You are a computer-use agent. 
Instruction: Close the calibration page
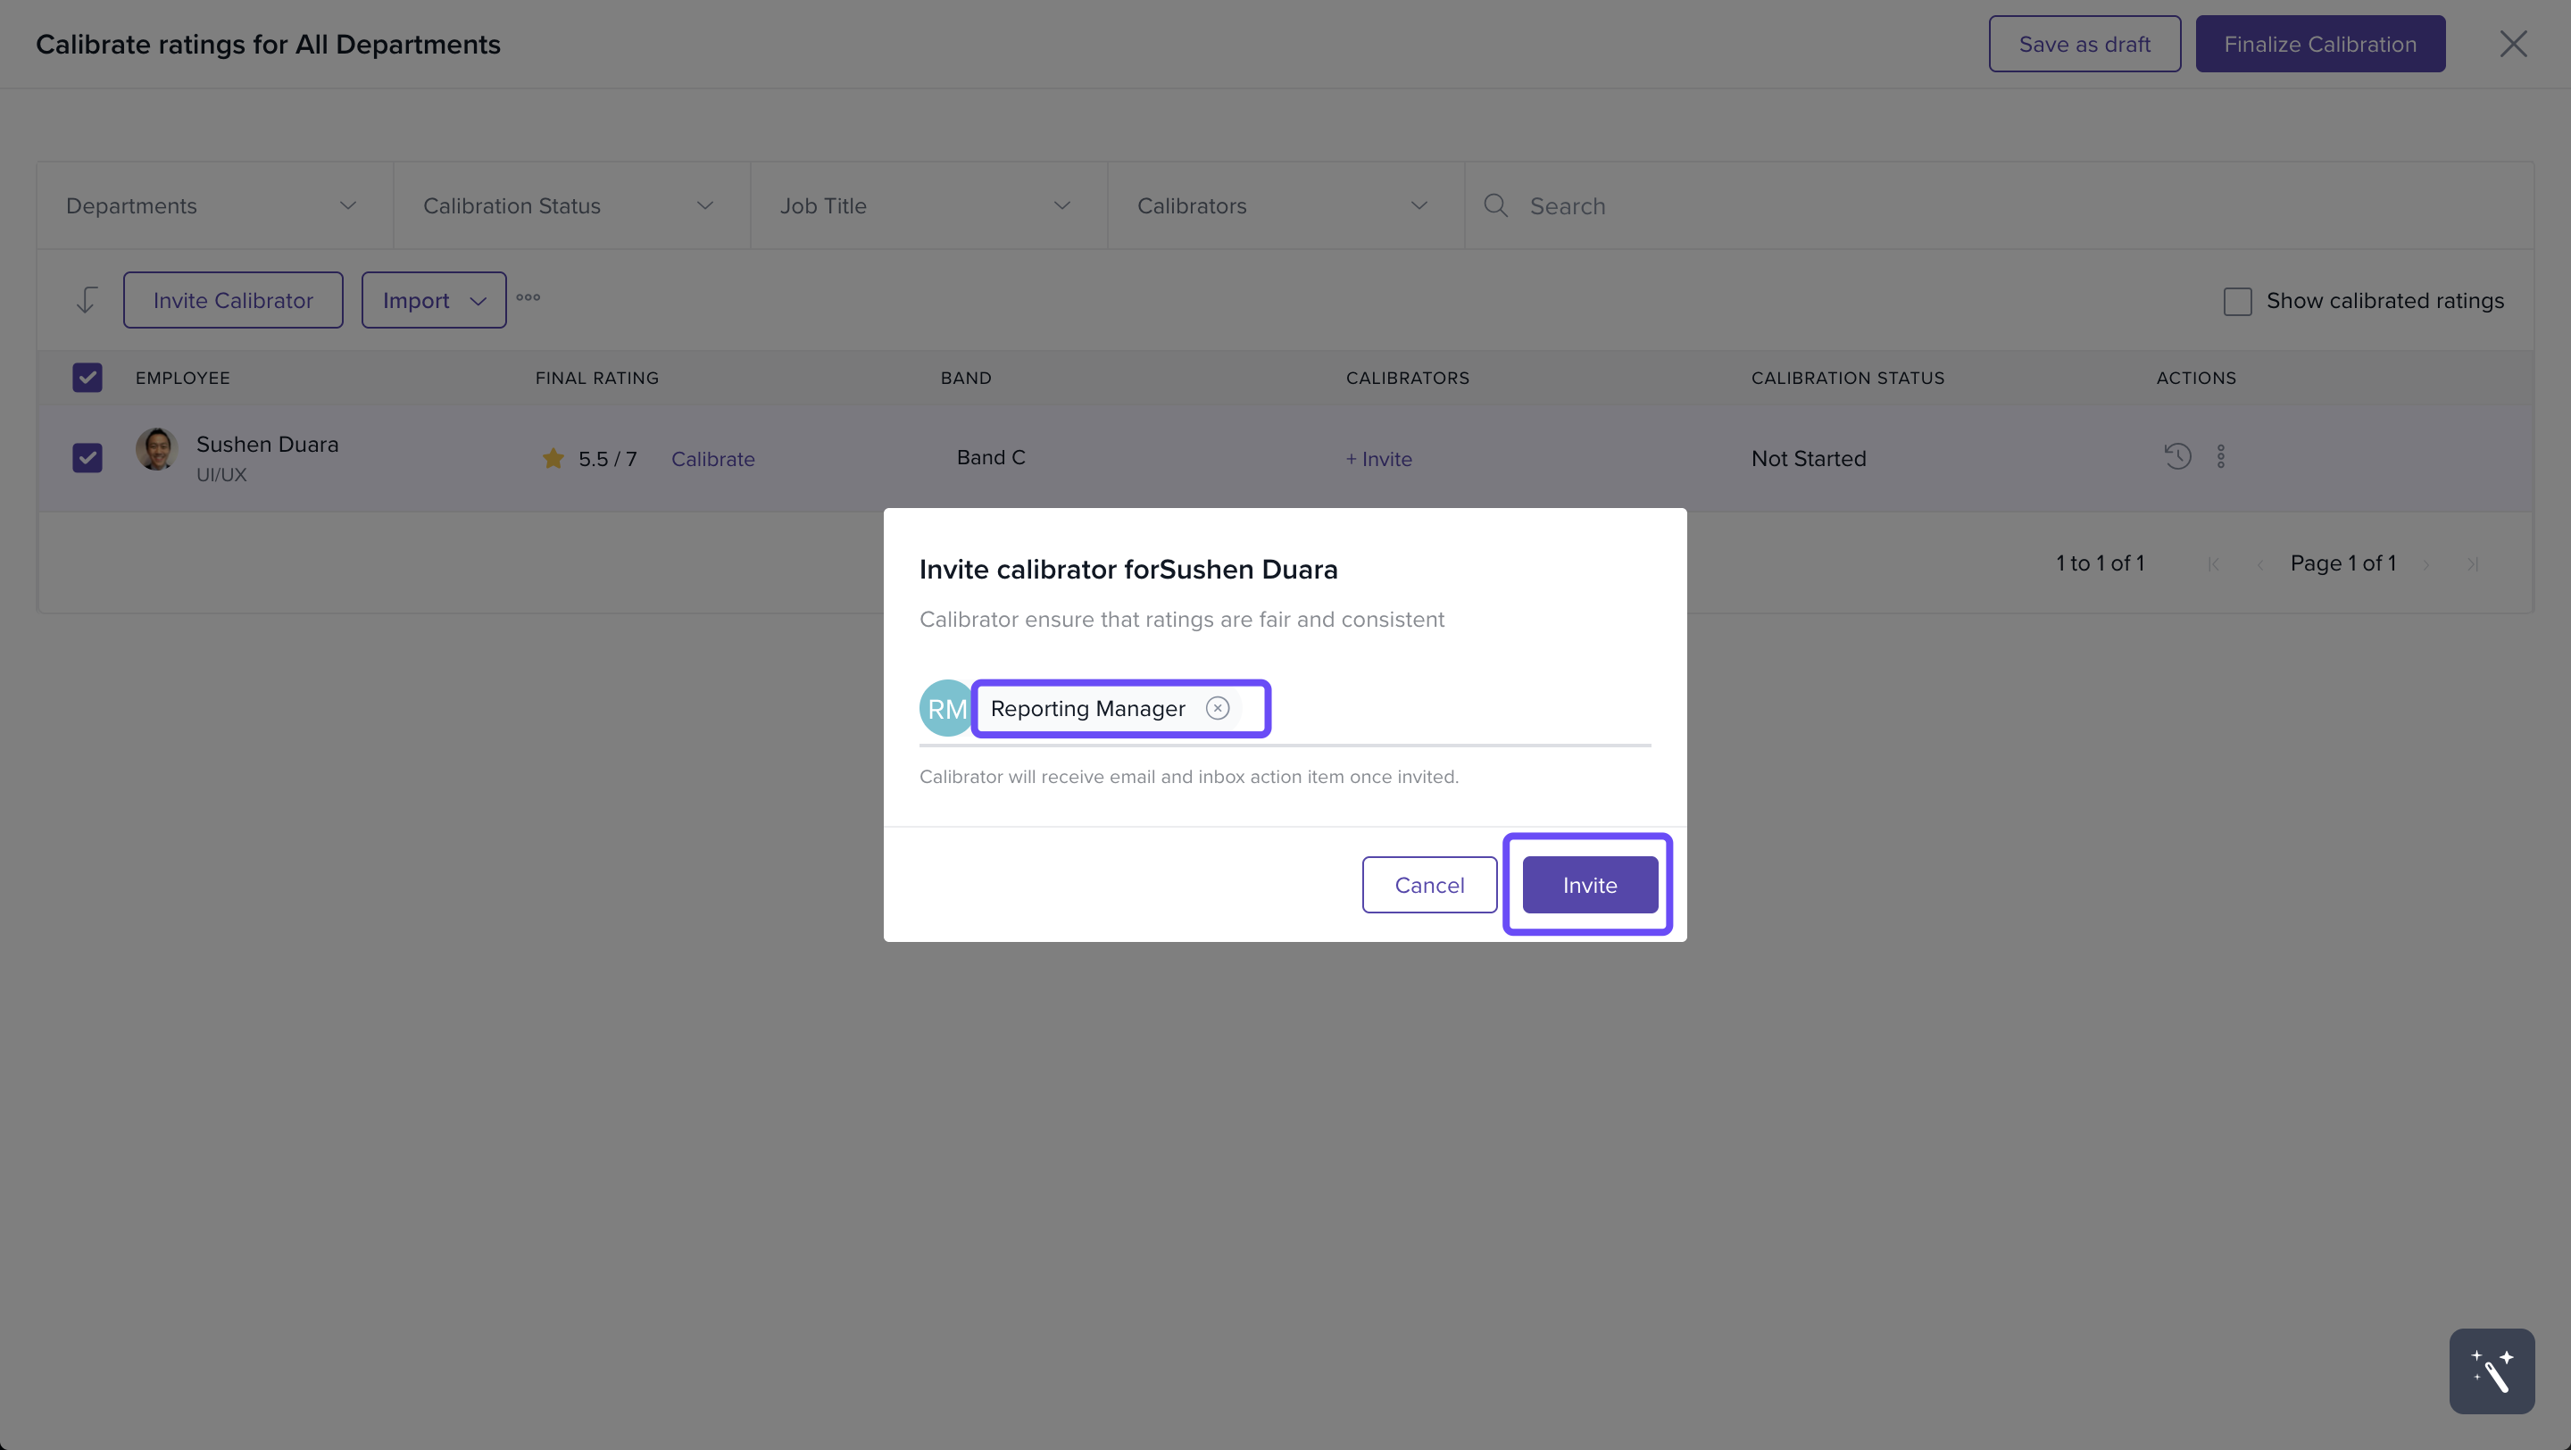(x=2513, y=44)
